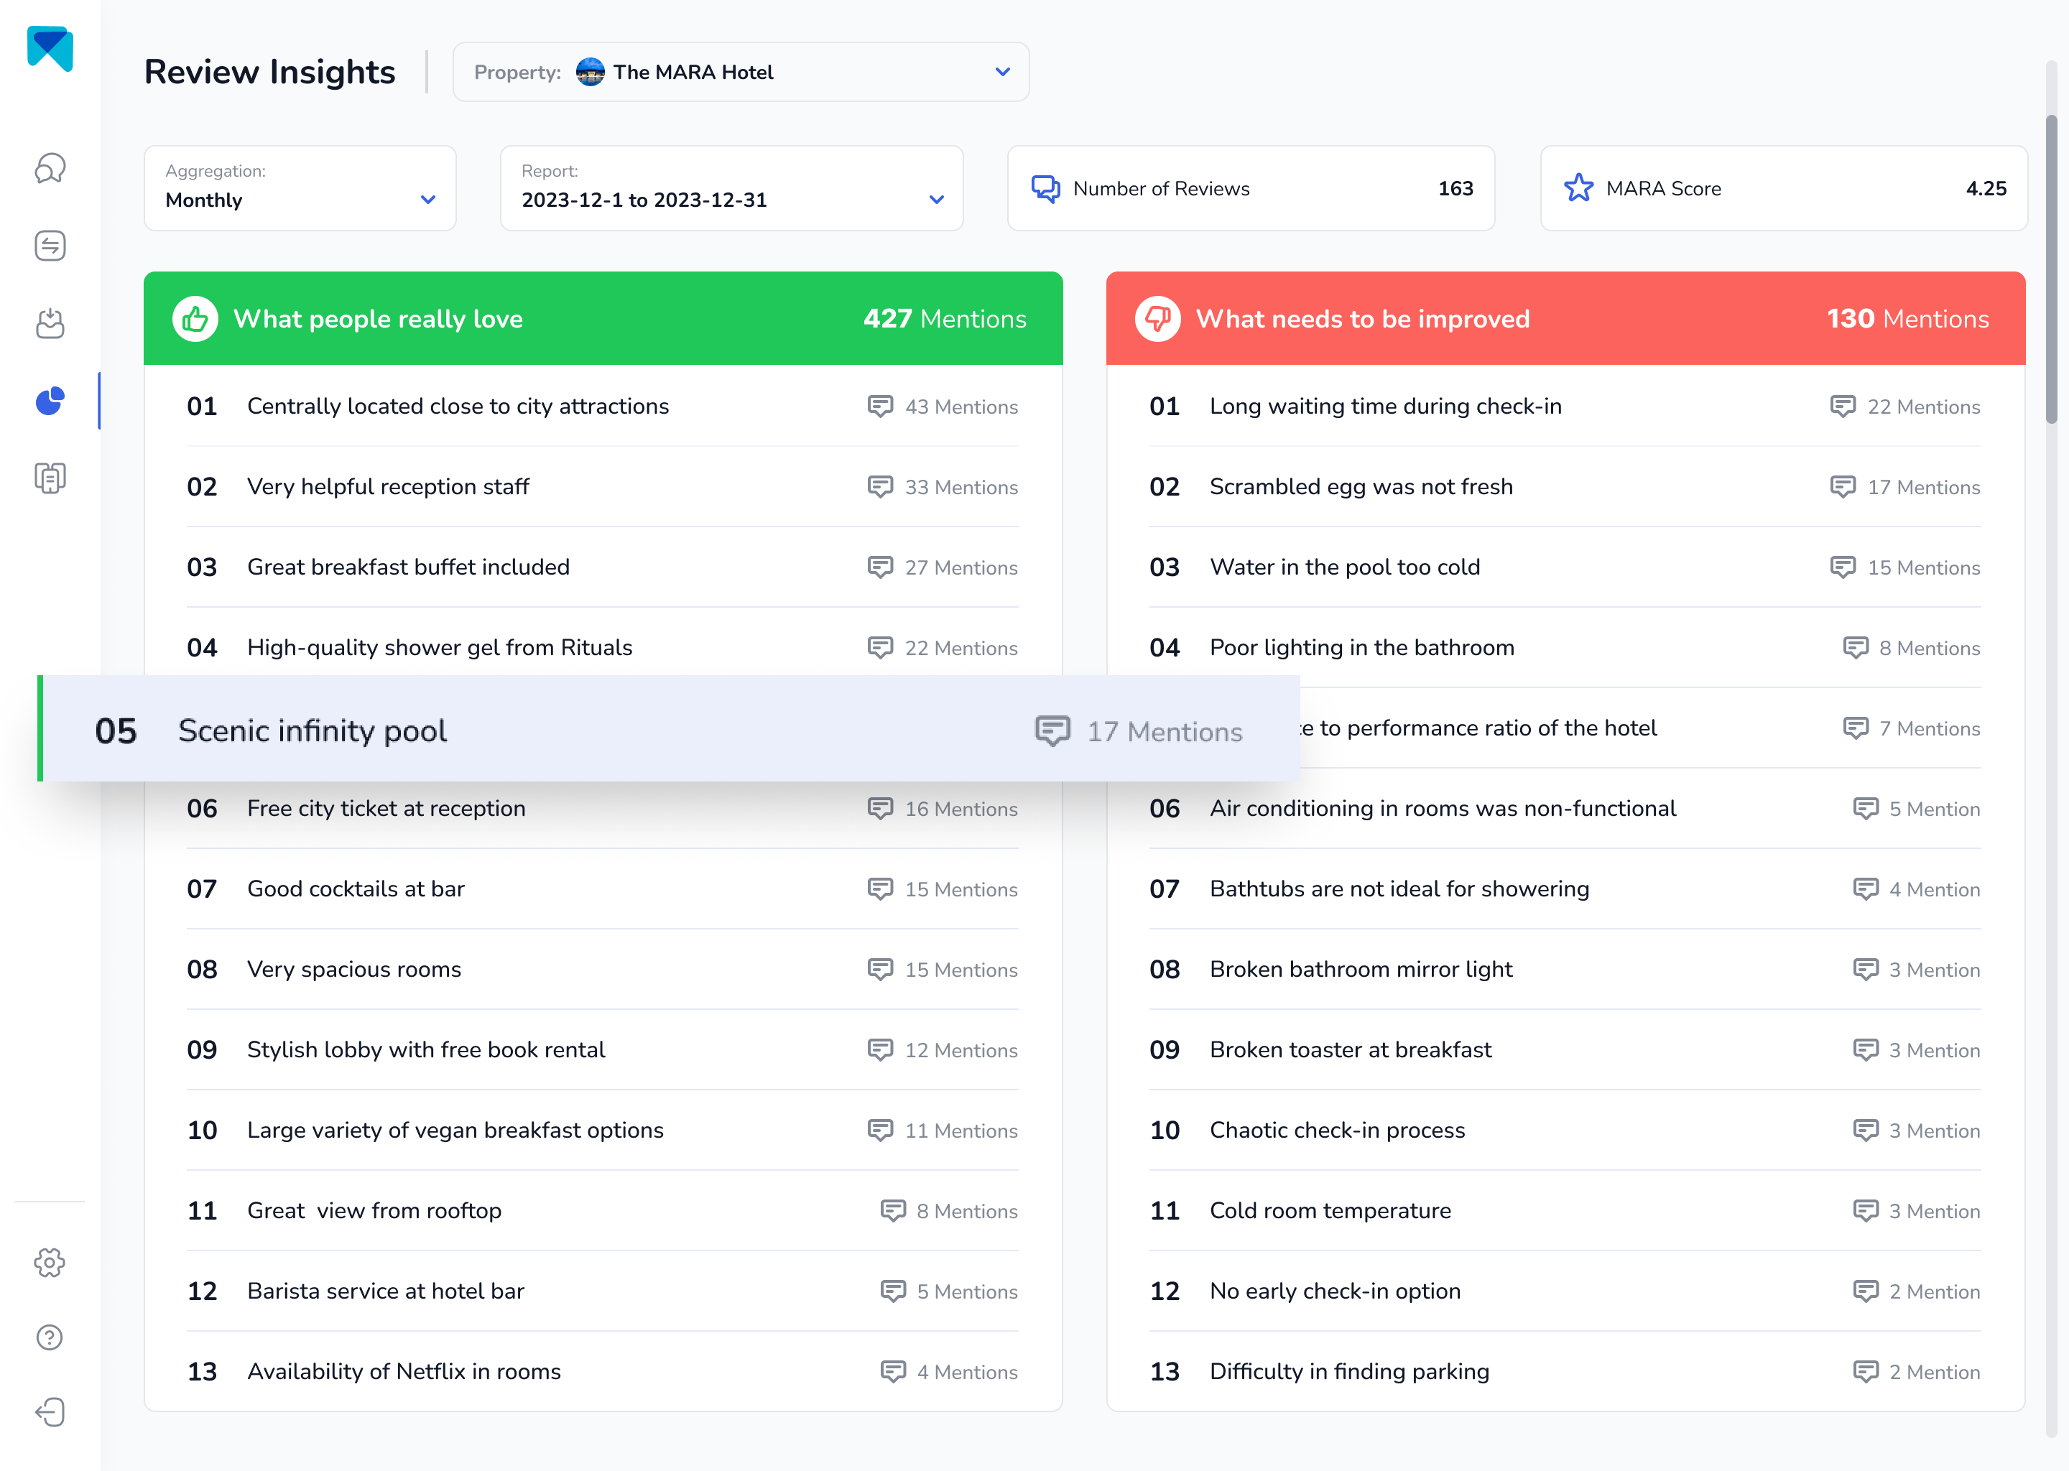Click the inbox sidebar icon
This screenshot has height=1471, width=2069.
[x=50, y=322]
